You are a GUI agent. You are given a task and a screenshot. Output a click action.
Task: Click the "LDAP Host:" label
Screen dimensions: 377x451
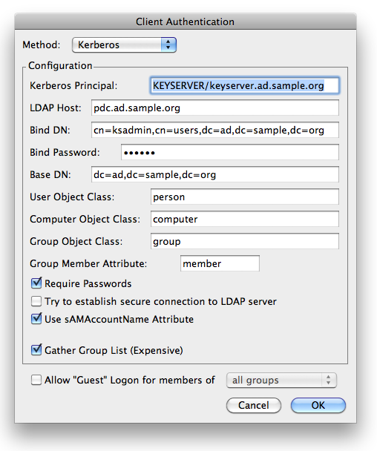click(x=56, y=108)
